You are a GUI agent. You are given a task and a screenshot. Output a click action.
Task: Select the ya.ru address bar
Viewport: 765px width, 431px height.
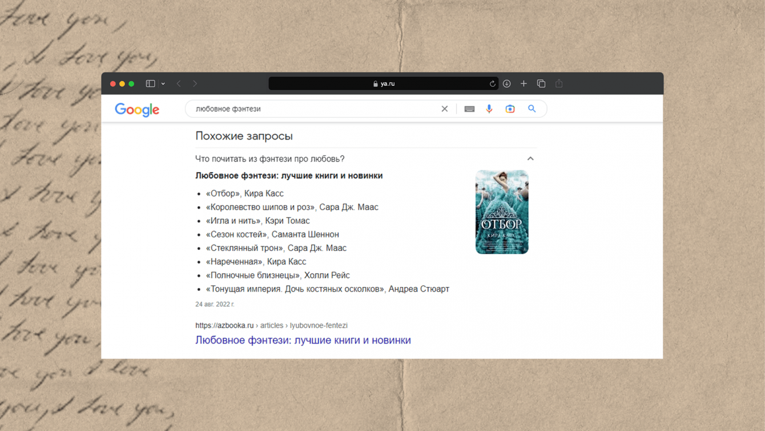tap(383, 83)
